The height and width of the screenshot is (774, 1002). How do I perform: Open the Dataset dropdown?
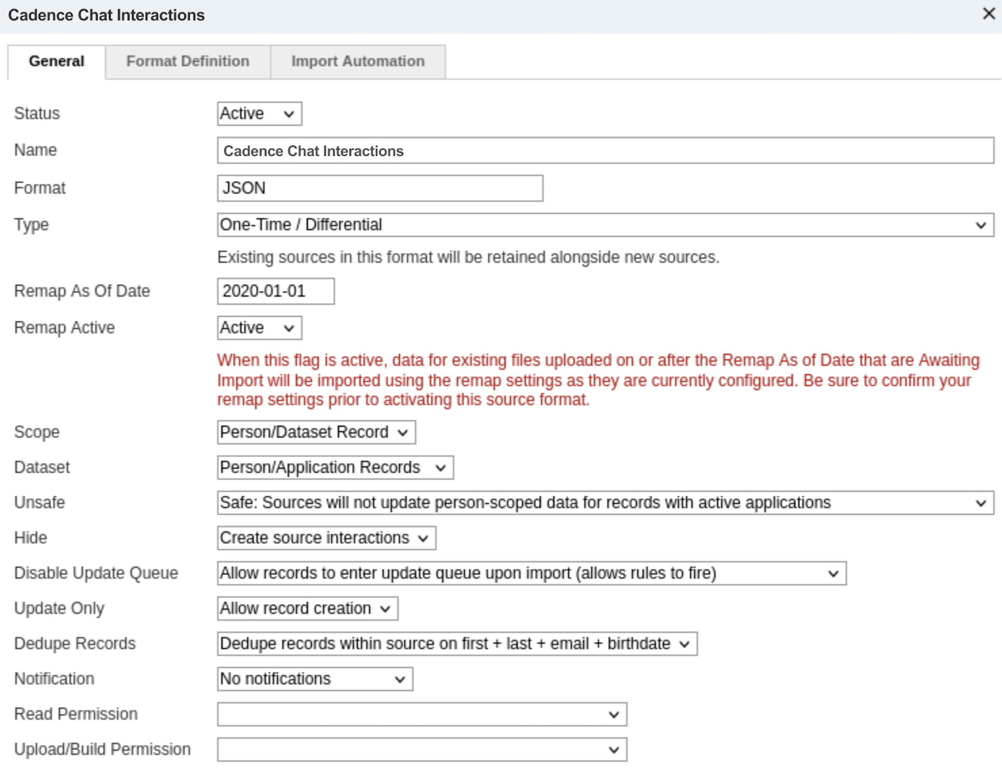coord(335,468)
